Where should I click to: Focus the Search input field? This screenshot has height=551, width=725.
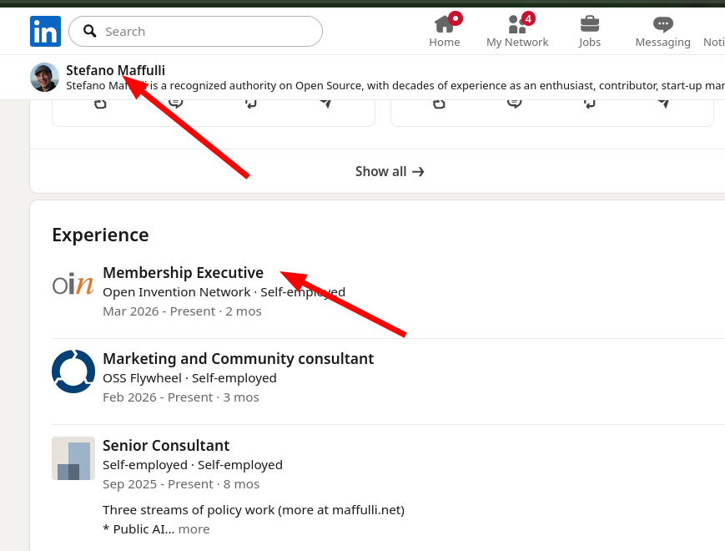[x=195, y=32]
